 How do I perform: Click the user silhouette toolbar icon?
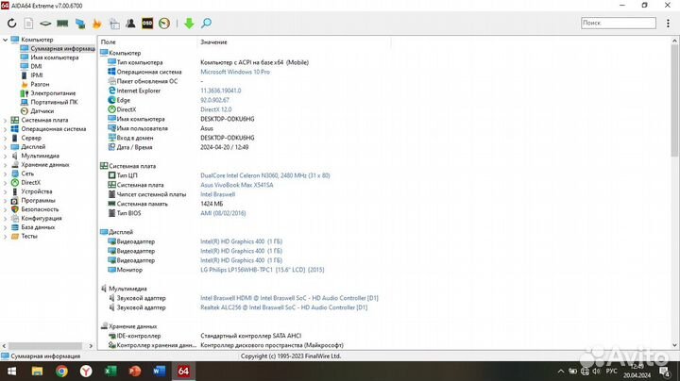(x=130, y=24)
